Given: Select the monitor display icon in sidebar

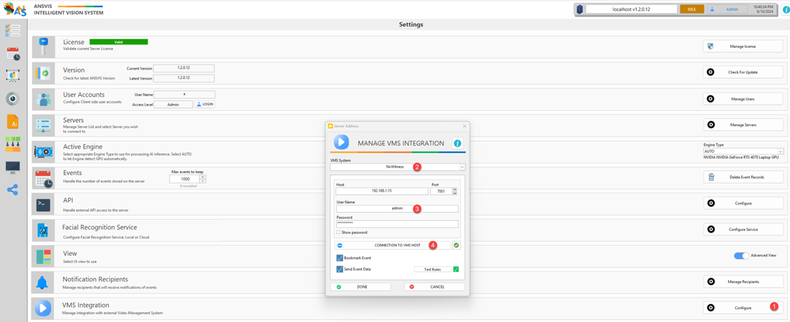Looking at the screenshot, I should (12, 167).
